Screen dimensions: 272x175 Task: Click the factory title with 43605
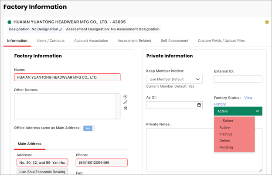70,22
